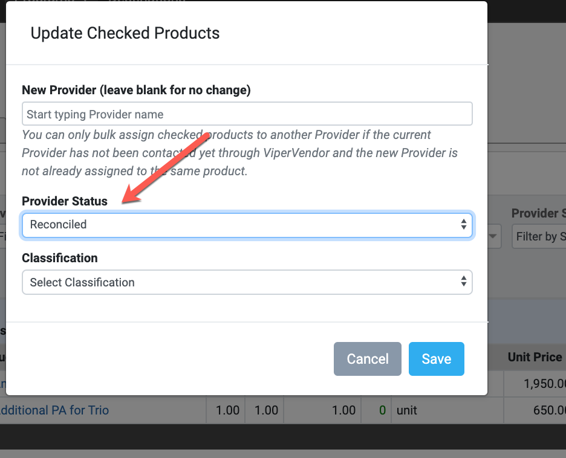Viewport: 566px width, 458px height.
Task: Click the New Provider field label
Action: pos(136,90)
